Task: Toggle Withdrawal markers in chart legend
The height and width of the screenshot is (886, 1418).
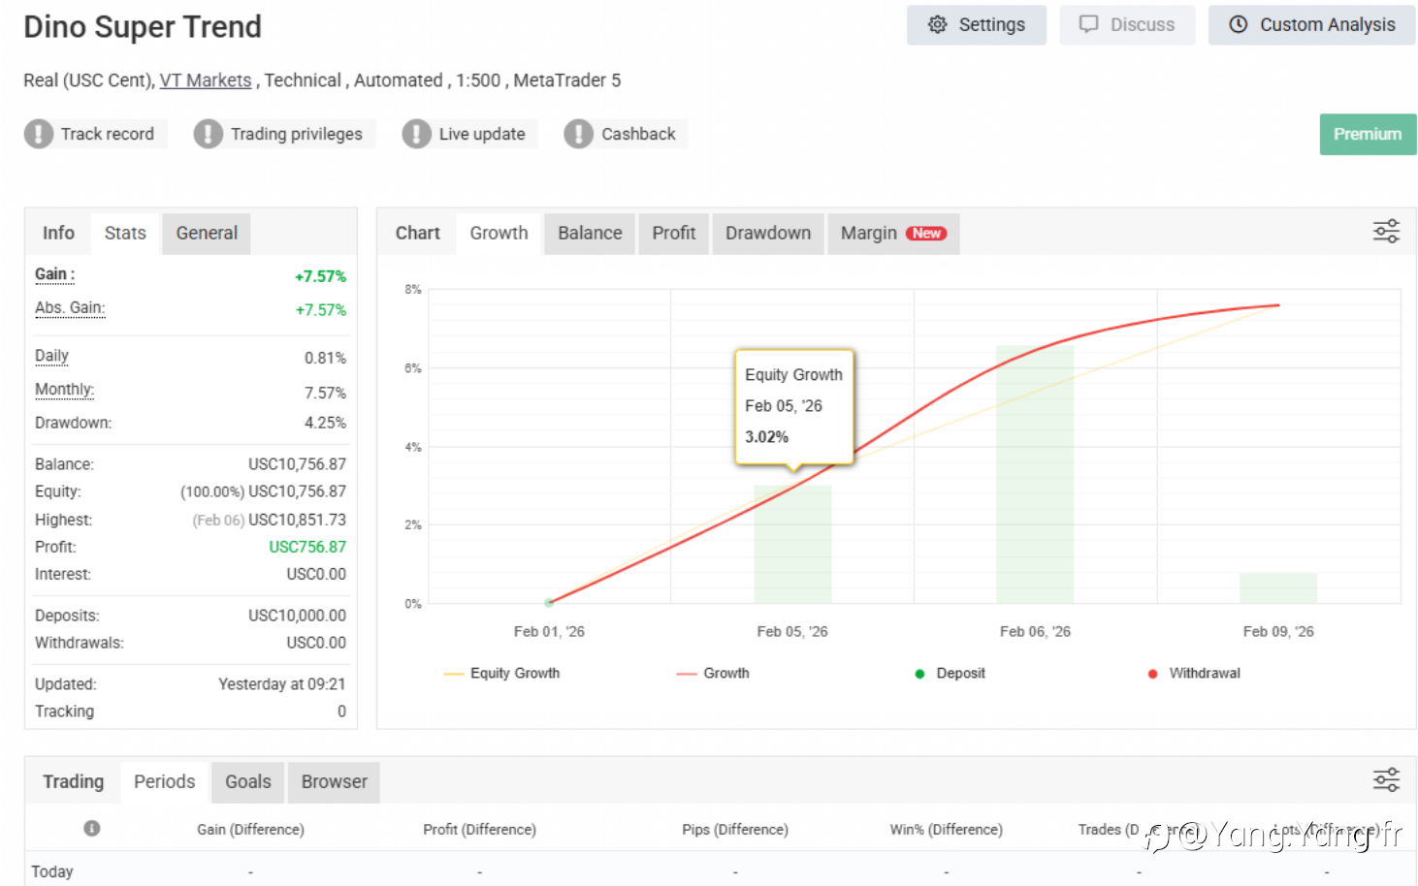Action: pos(1193,673)
